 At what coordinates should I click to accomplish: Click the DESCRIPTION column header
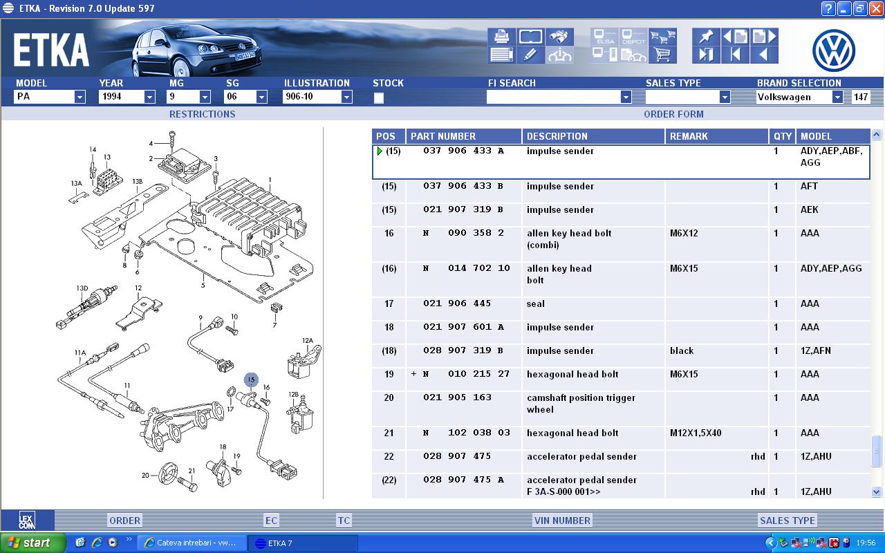click(x=594, y=136)
